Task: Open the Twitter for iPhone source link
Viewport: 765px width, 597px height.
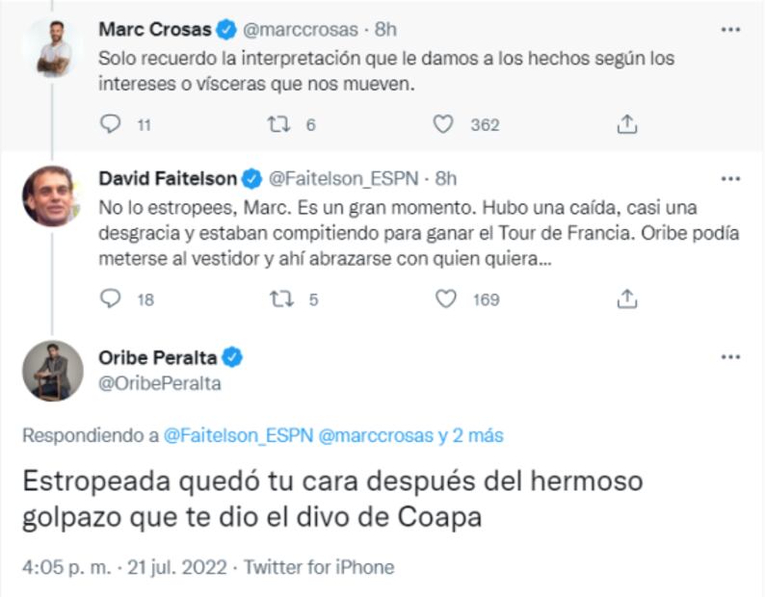Action: click(319, 567)
